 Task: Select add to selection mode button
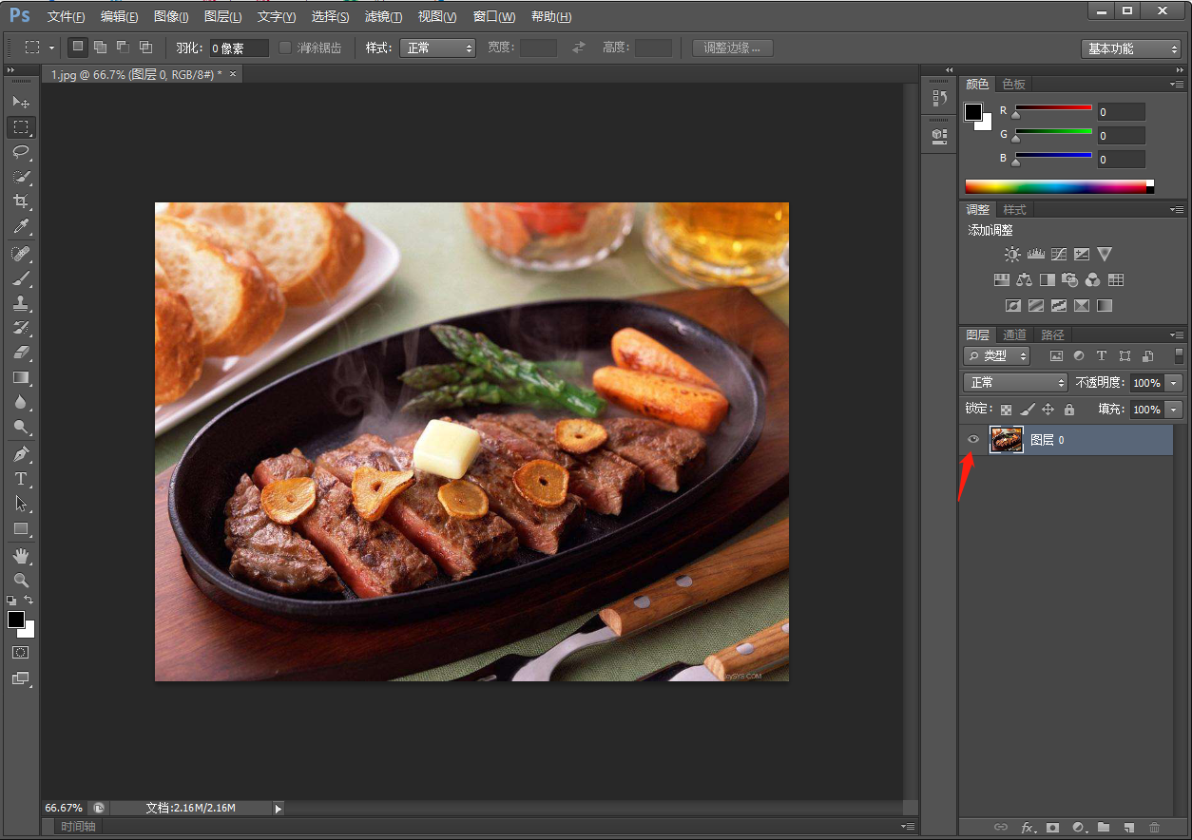[x=100, y=47]
